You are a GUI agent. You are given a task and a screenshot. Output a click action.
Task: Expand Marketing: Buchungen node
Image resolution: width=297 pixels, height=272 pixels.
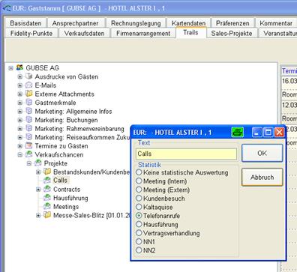[x=20, y=120]
